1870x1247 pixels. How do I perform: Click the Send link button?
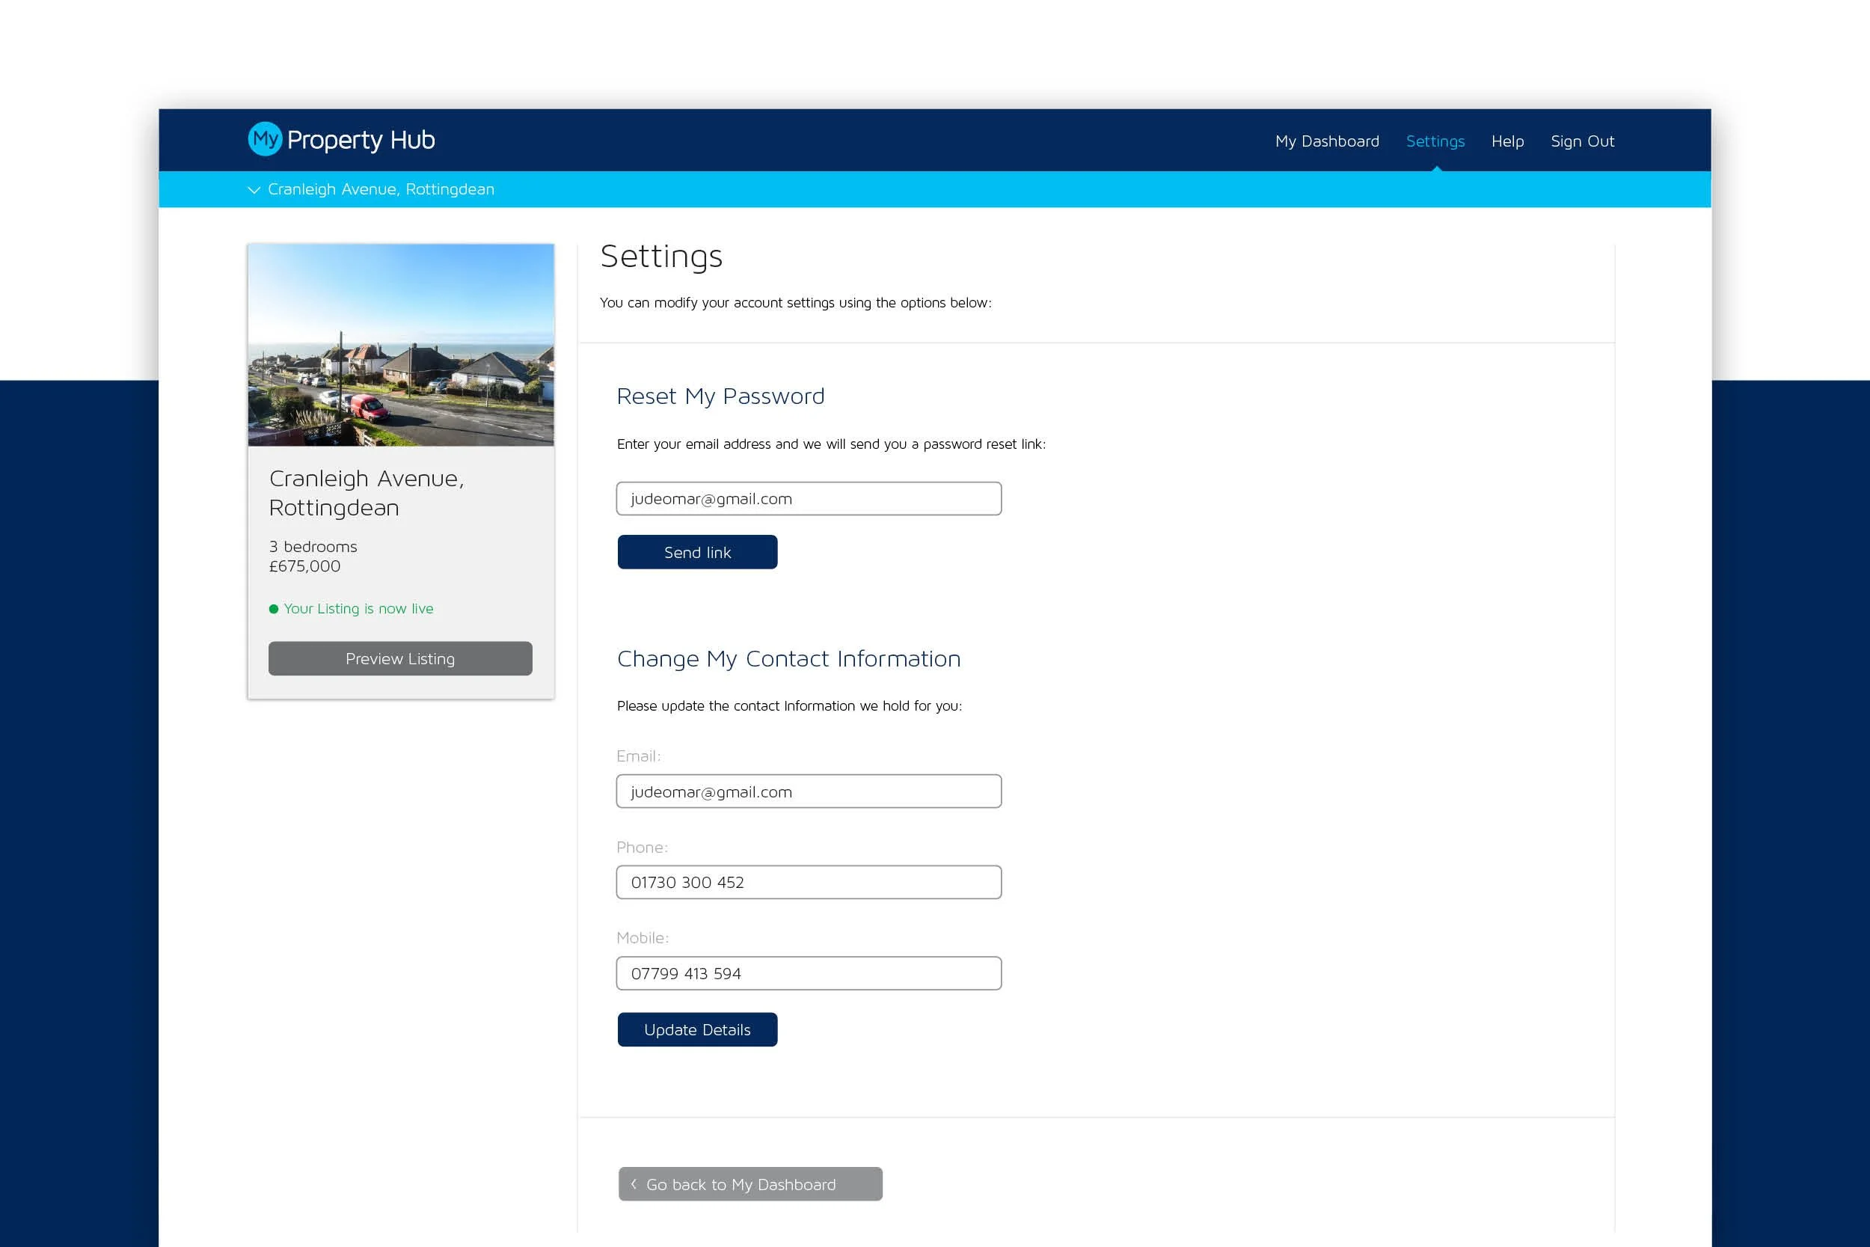[697, 552]
